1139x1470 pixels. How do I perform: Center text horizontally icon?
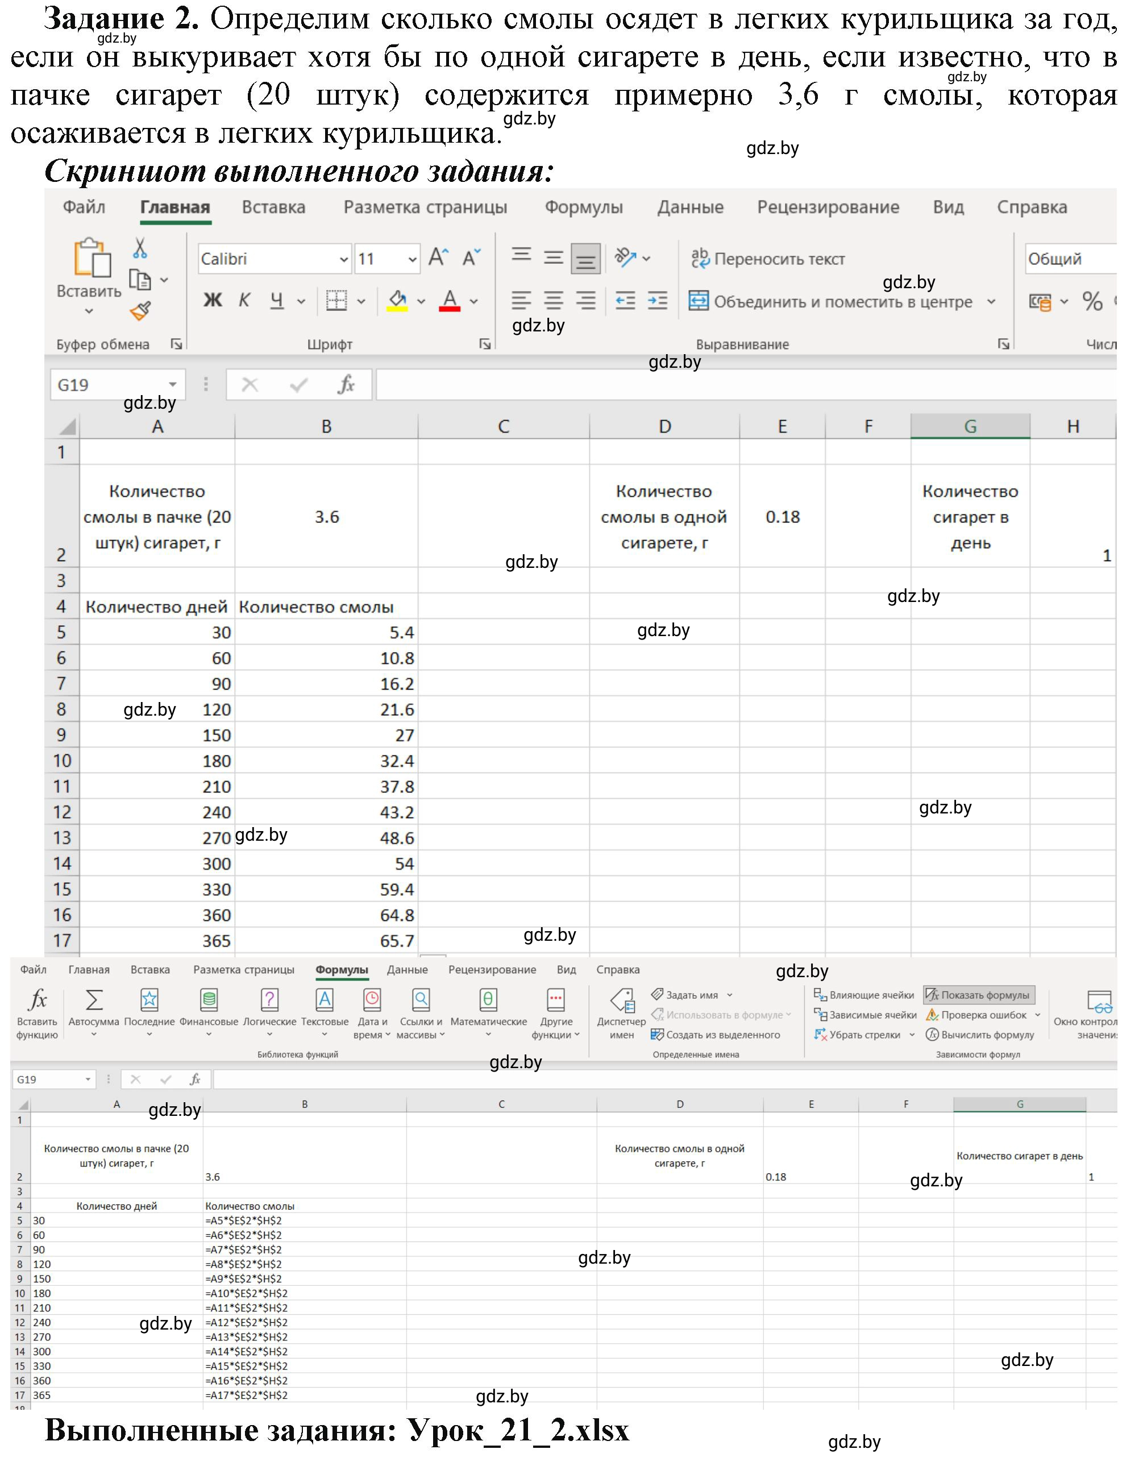(554, 301)
